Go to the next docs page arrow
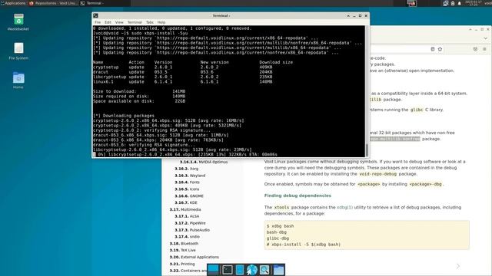 458,266
